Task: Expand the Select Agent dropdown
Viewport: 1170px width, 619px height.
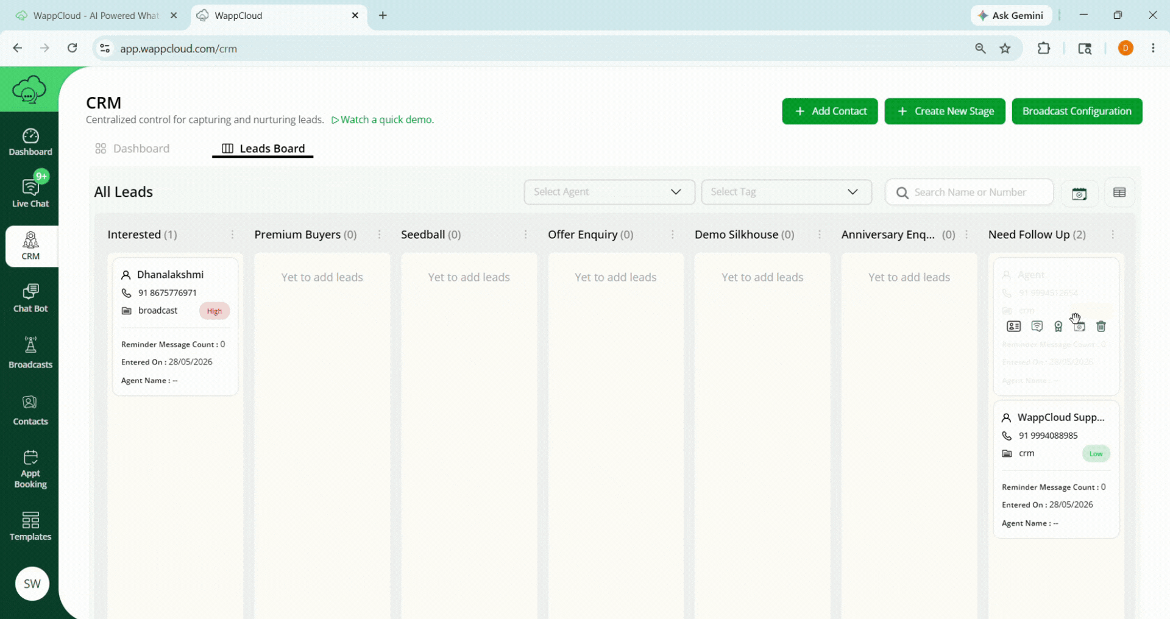Action: tap(609, 192)
